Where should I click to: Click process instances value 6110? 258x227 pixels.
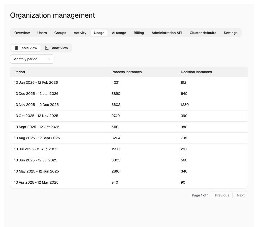115,127
